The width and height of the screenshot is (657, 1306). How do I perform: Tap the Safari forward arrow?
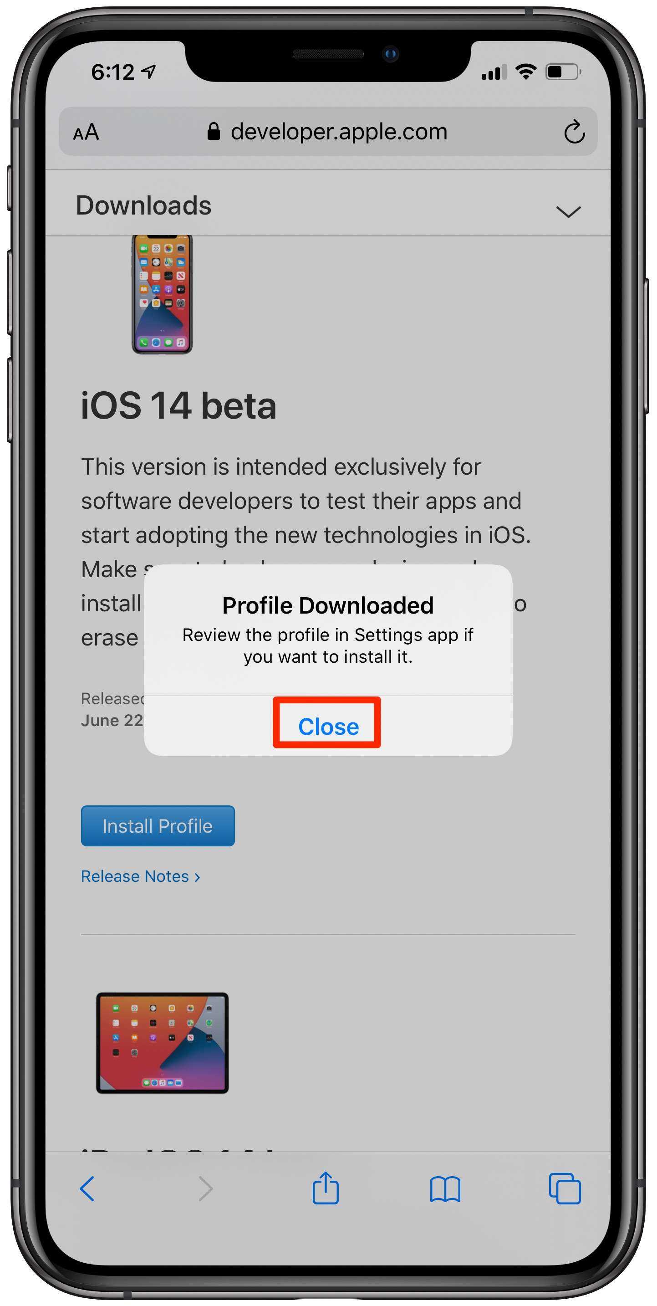tap(205, 1189)
